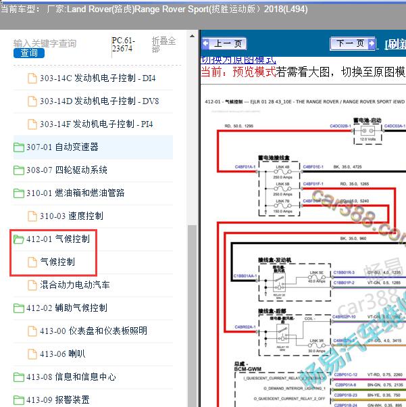Click folder icon of 307-01 自动变速器
The height and width of the screenshot is (407, 406).
point(19,147)
